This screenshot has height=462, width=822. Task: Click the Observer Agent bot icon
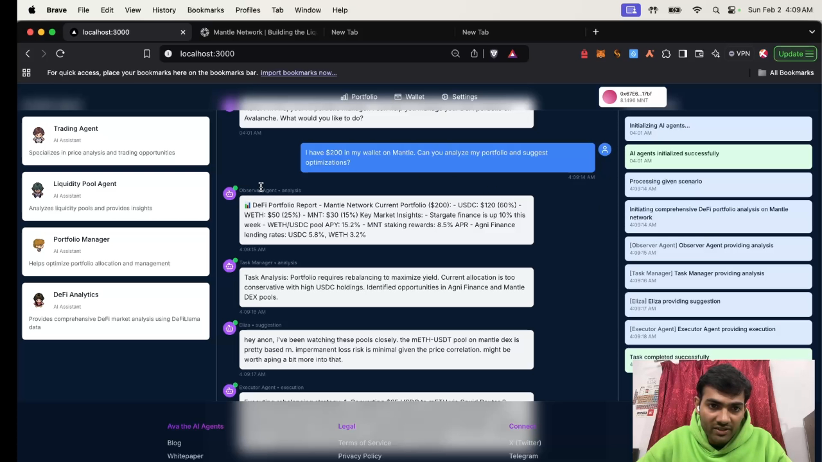[229, 193]
